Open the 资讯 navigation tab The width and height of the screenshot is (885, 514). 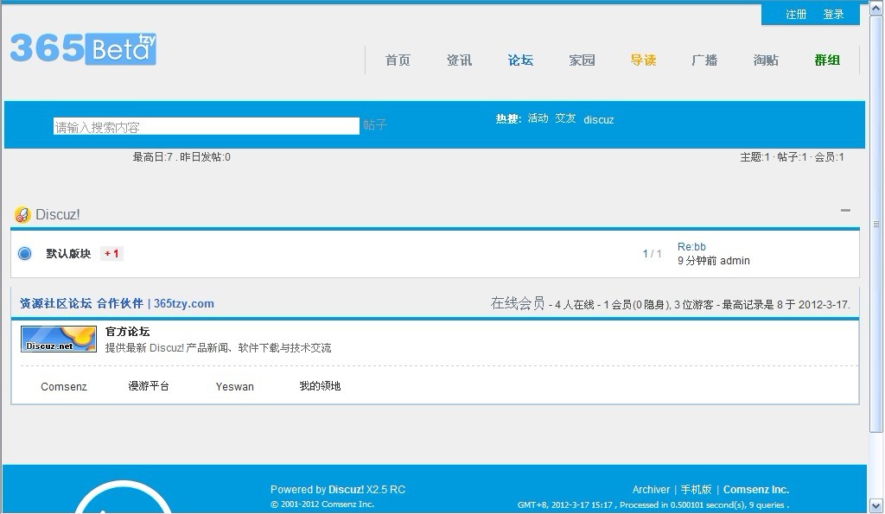[459, 60]
